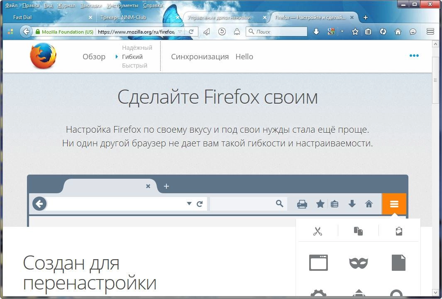This screenshot has width=442, height=299.
Task: Click the download arrow in illustrated toolbar
Action: point(352,204)
